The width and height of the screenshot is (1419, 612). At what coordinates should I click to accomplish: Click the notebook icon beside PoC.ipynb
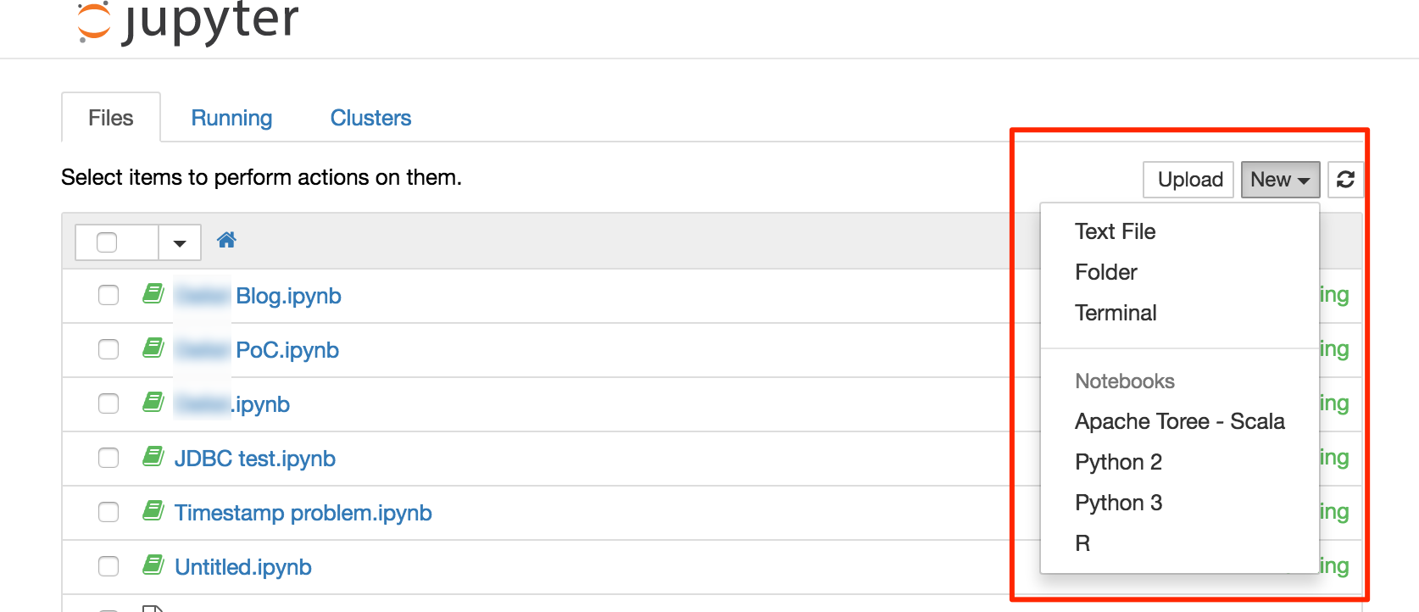(x=153, y=349)
